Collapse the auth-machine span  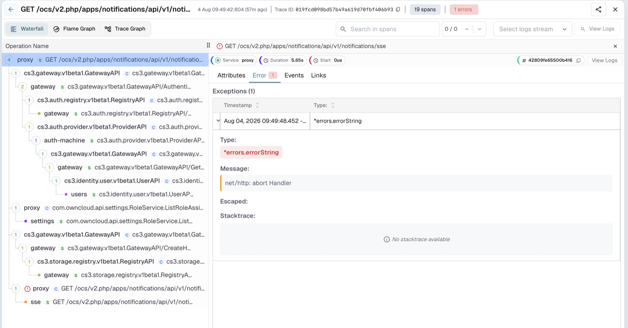pos(36,140)
